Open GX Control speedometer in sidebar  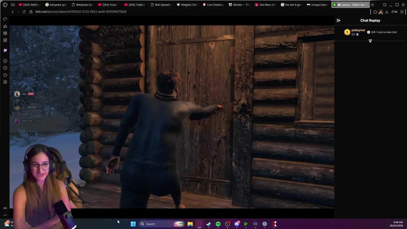coord(5,19)
